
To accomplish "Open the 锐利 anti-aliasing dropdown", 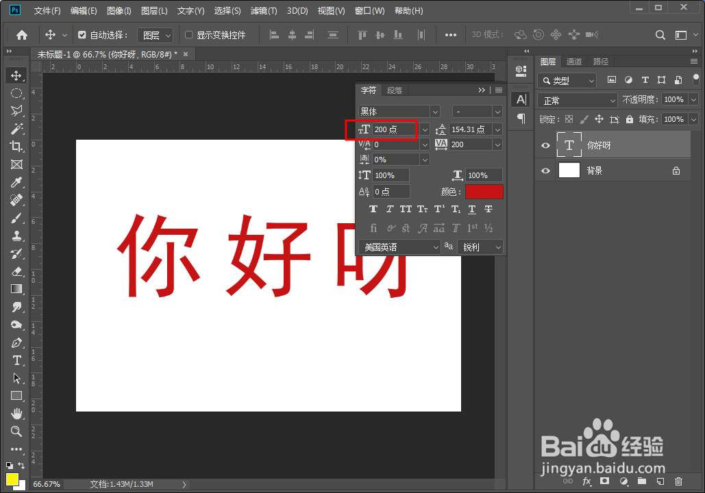I will point(480,247).
